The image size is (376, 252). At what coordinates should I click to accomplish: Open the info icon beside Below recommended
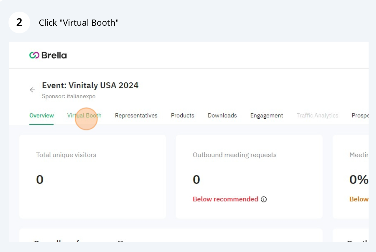264,199
